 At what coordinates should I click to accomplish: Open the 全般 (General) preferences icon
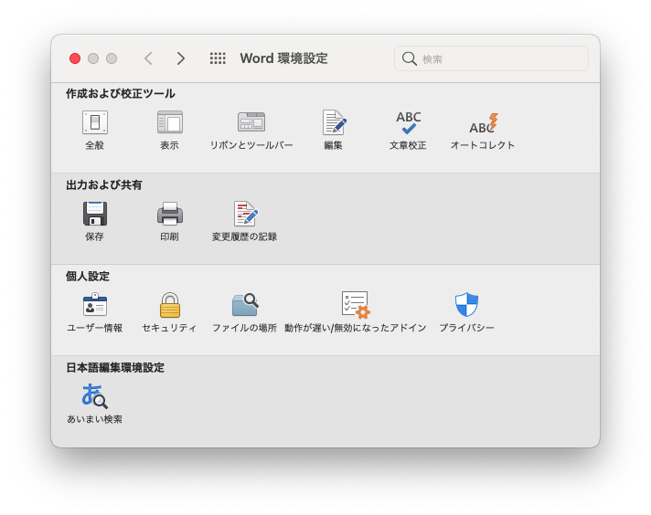click(x=95, y=122)
